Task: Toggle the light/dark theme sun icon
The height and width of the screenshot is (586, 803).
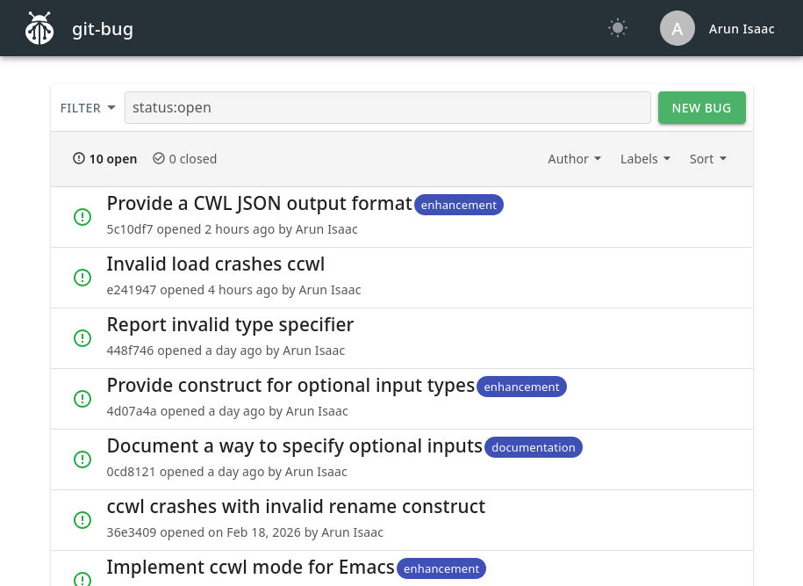Action: tap(618, 28)
